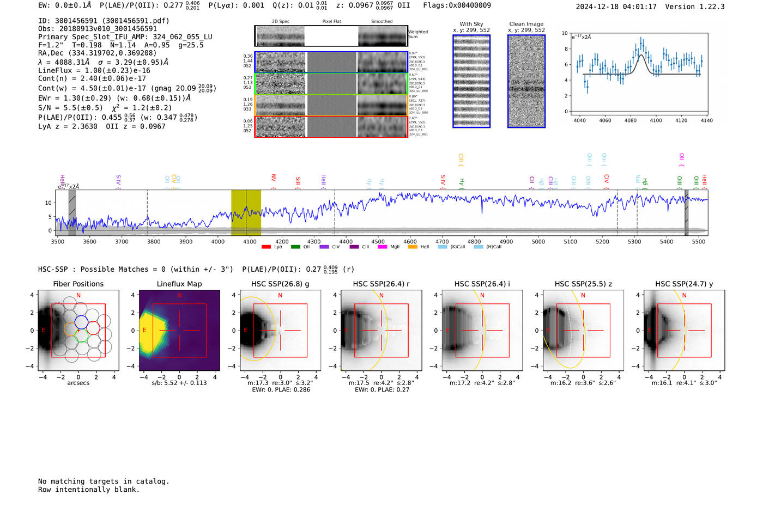Click the Obs: 20180913v010_3001456591 line

click(98, 29)
